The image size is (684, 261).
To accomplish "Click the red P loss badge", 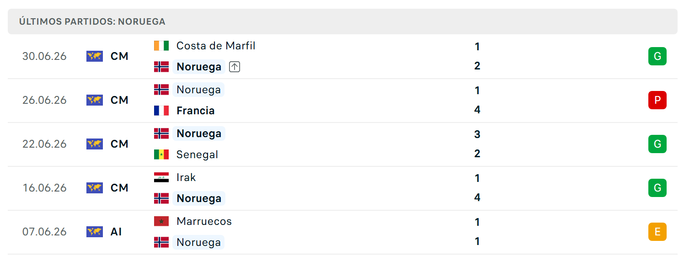I will coord(657,100).
